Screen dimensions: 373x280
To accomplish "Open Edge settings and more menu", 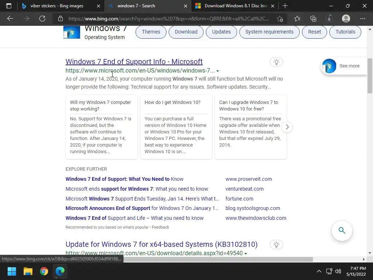I will click(362, 19).
